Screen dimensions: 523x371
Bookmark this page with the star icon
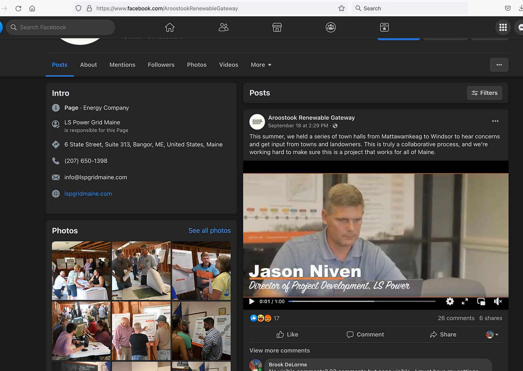point(341,8)
